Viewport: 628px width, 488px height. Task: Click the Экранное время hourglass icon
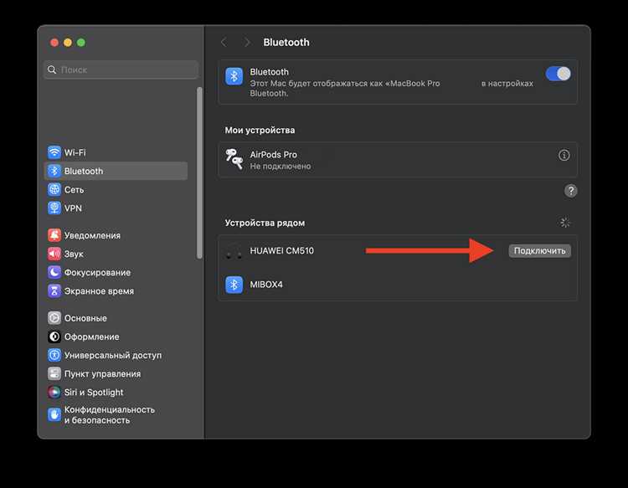(x=54, y=291)
